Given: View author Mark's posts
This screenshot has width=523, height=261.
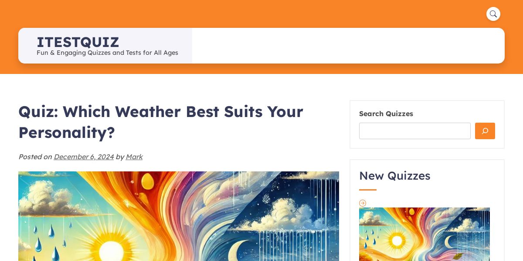Looking at the screenshot, I should [x=134, y=157].
